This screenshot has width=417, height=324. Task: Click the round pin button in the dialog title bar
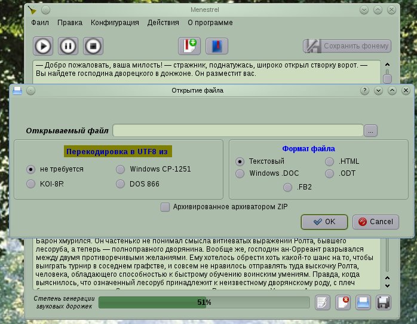click(31, 91)
